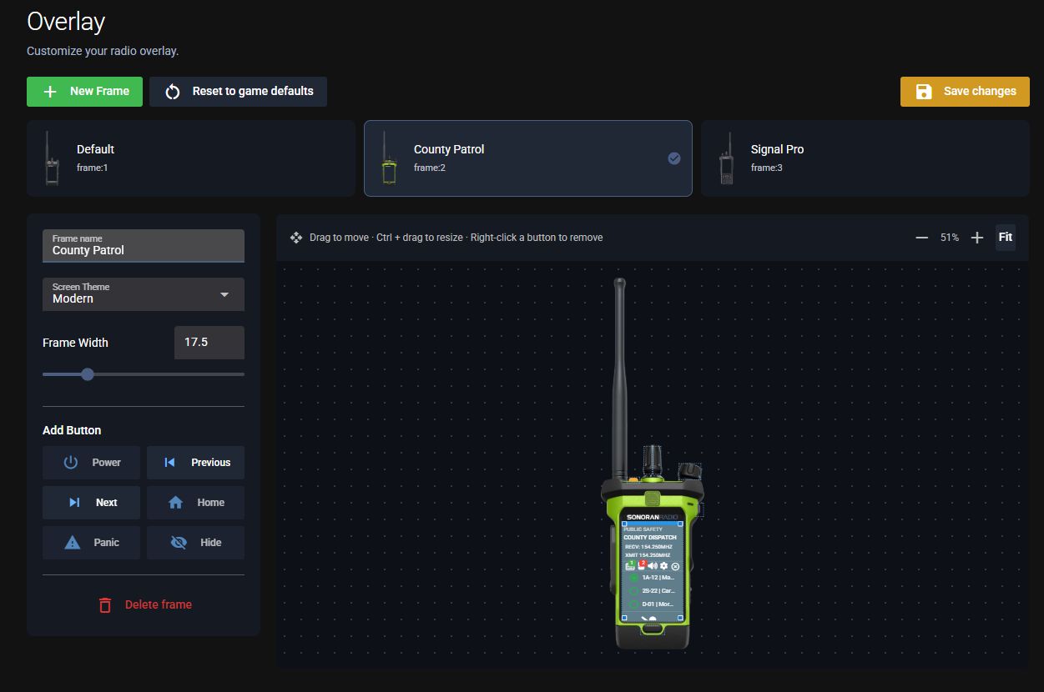
Task: Click the speaker volume icon on radio screen
Action: click(x=653, y=566)
